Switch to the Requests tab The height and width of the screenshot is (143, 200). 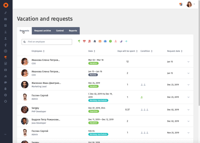click(24, 31)
